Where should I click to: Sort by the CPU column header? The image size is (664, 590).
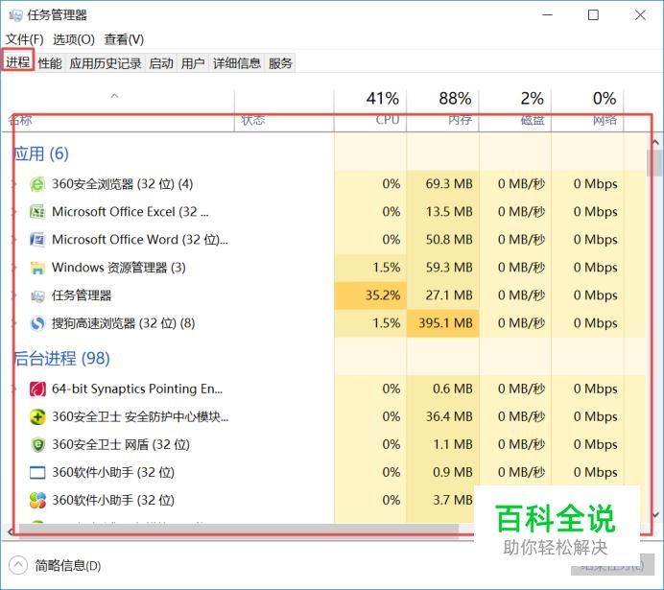pyautogui.click(x=370, y=109)
